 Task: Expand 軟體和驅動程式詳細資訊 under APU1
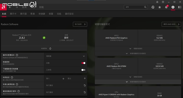(x=138, y=54)
